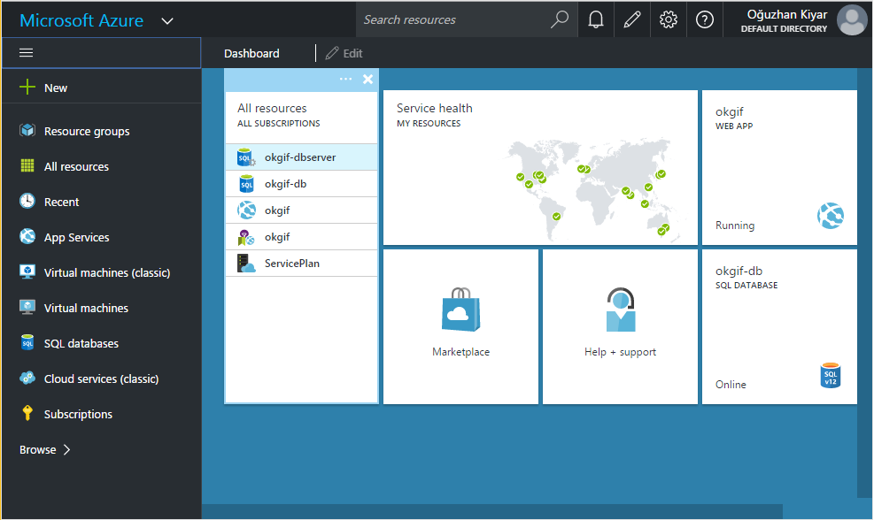Click Edit dashboard button
The image size is (874, 520).
(344, 53)
